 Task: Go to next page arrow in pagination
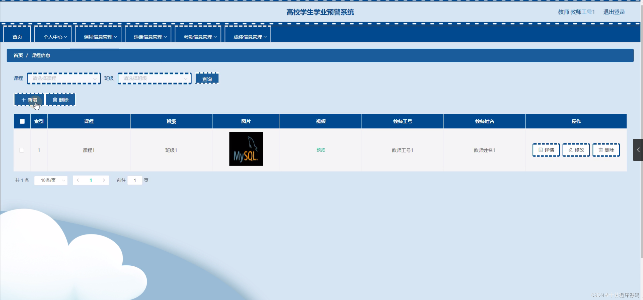(x=104, y=180)
